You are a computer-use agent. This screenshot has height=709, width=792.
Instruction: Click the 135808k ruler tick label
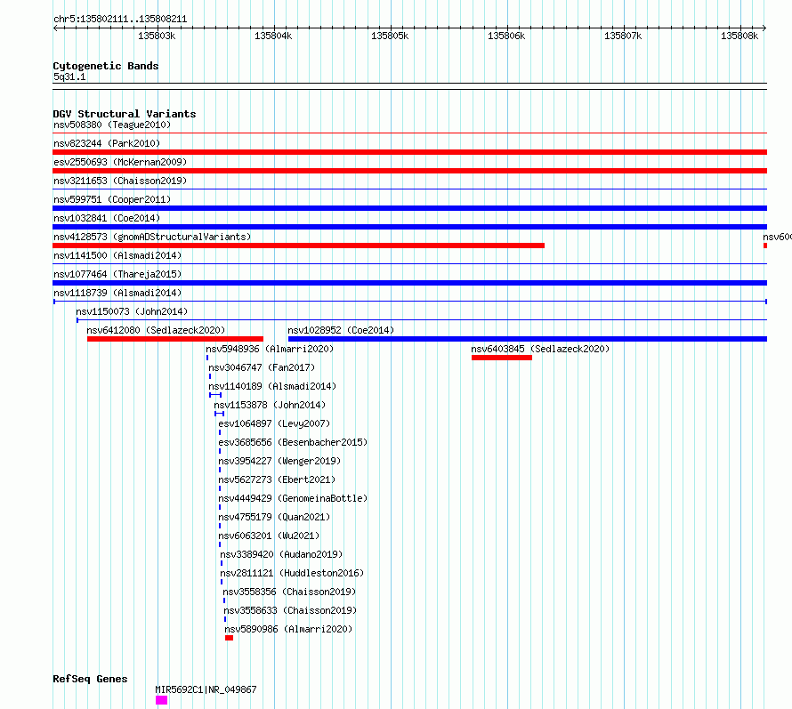(740, 36)
